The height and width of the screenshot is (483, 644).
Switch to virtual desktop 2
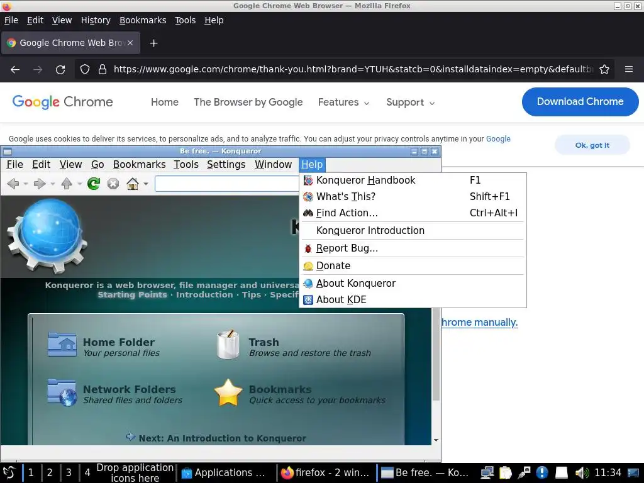coord(50,473)
